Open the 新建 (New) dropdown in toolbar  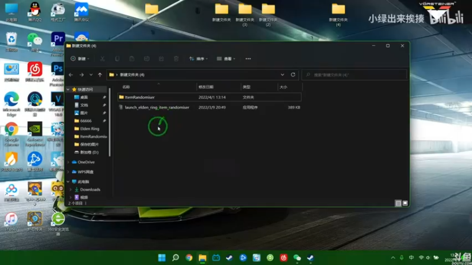click(x=80, y=59)
